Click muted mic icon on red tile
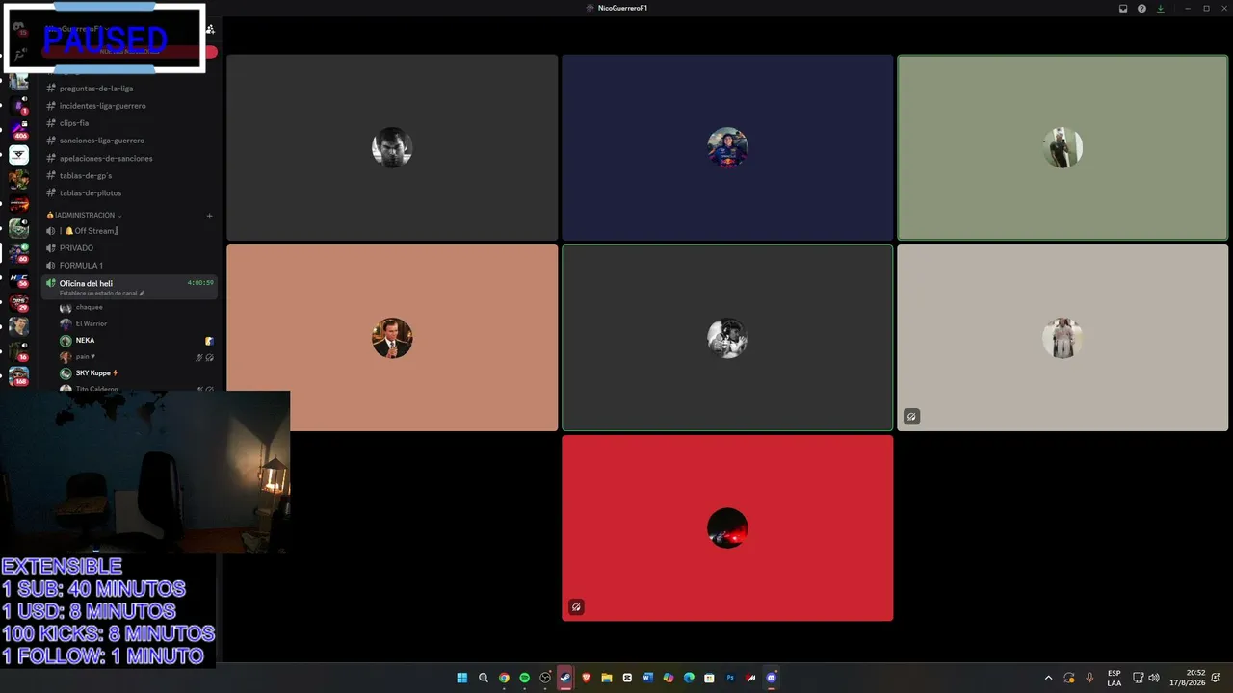Viewport: 1233px width, 693px height. pyautogui.click(x=576, y=606)
